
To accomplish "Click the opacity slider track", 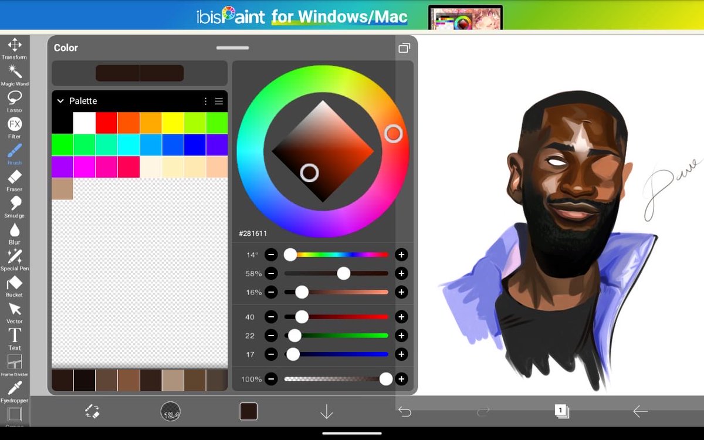I will pos(336,379).
